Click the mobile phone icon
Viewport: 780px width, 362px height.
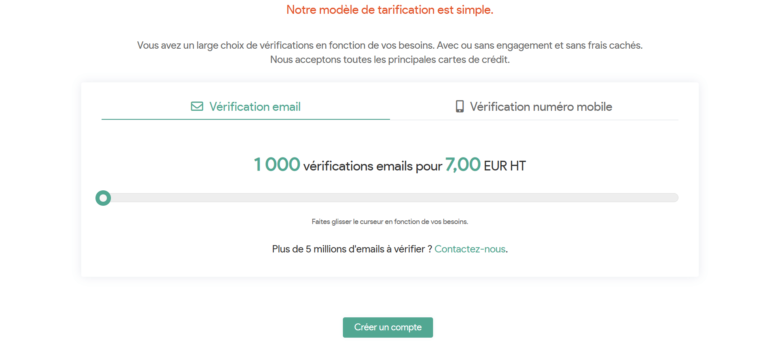click(x=459, y=106)
